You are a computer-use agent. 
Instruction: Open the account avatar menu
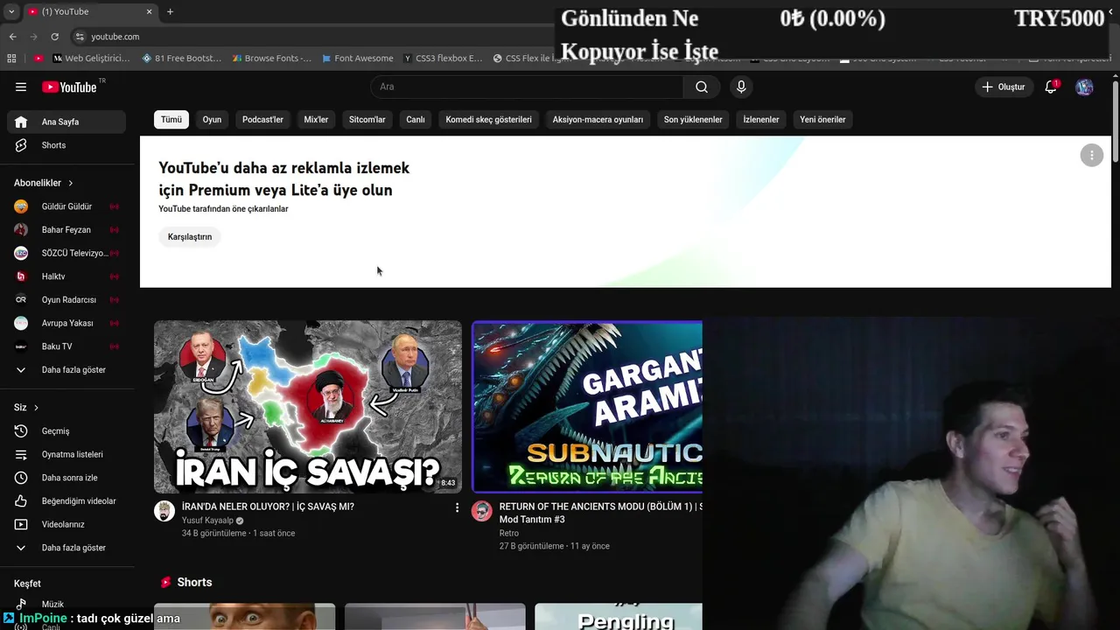pos(1084,87)
